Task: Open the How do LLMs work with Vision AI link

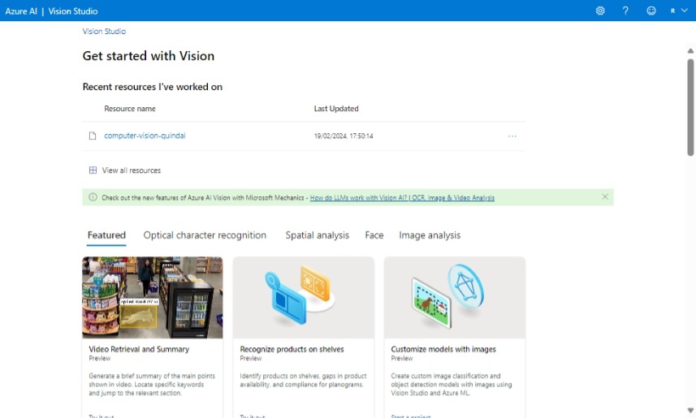Action: click(402, 198)
